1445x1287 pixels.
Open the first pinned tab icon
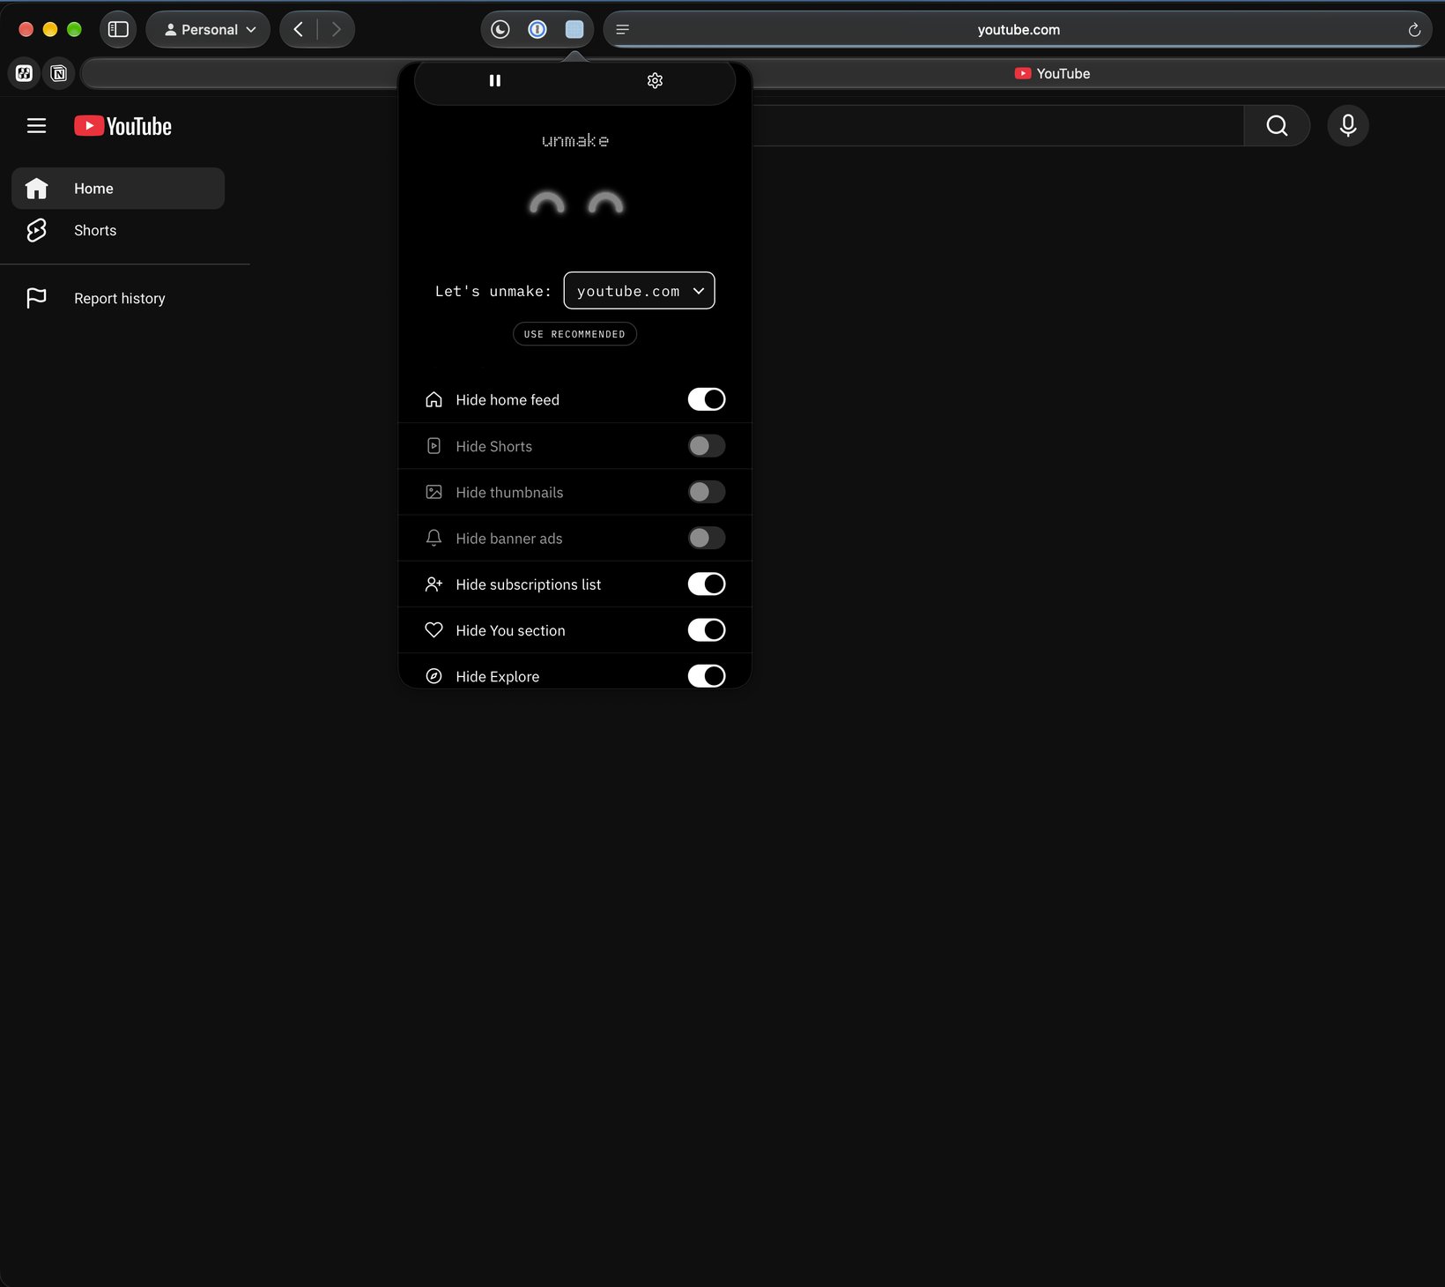tap(25, 73)
